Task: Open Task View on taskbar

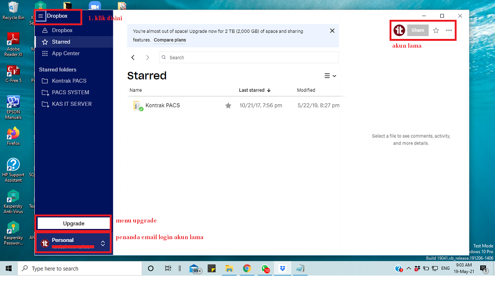Action: pyautogui.click(x=168, y=268)
